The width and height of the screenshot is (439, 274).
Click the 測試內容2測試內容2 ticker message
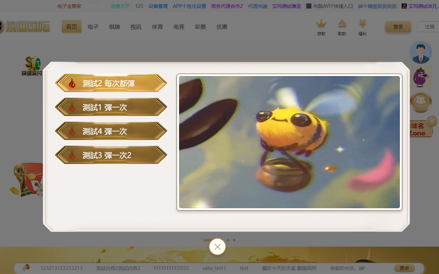pyautogui.click(x=118, y=268)
